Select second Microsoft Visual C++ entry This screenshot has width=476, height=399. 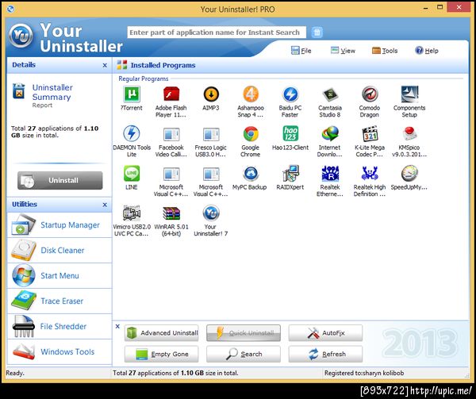[211, 174]
